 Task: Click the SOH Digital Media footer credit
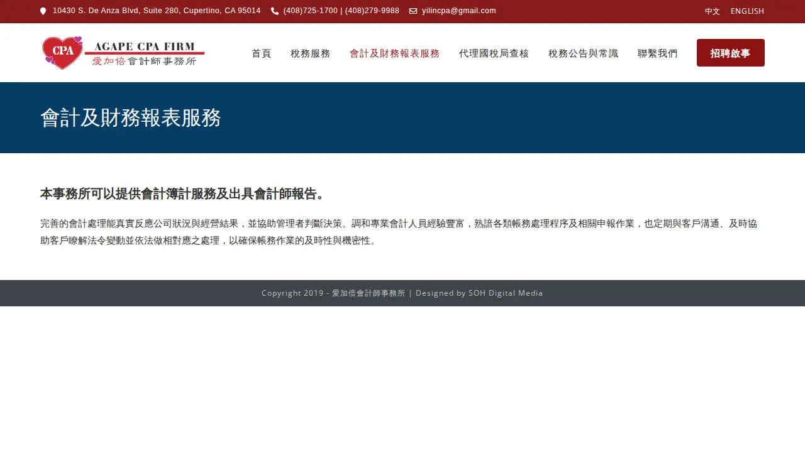(x=506, y=293)
